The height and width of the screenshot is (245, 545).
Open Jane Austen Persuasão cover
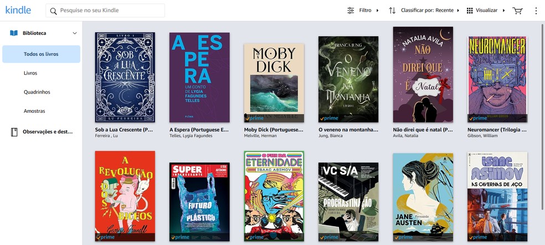coord(423,197)
